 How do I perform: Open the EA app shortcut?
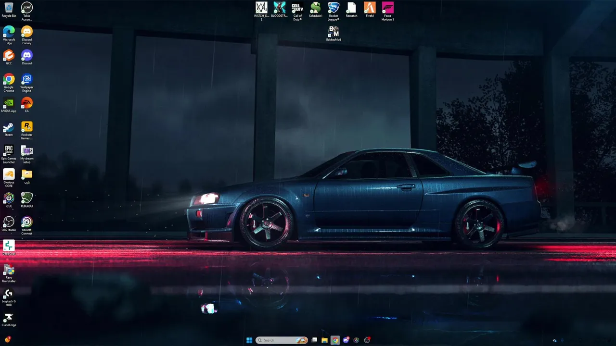tap(27, 105)
